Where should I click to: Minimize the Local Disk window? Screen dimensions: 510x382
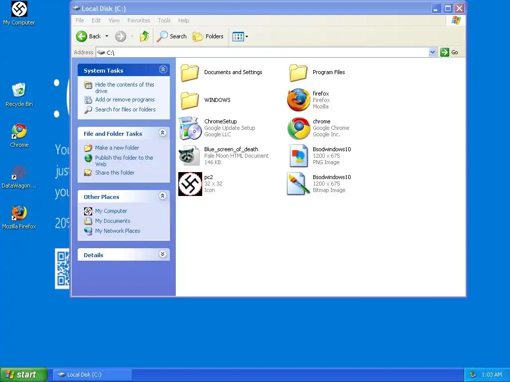coord(436,8)
